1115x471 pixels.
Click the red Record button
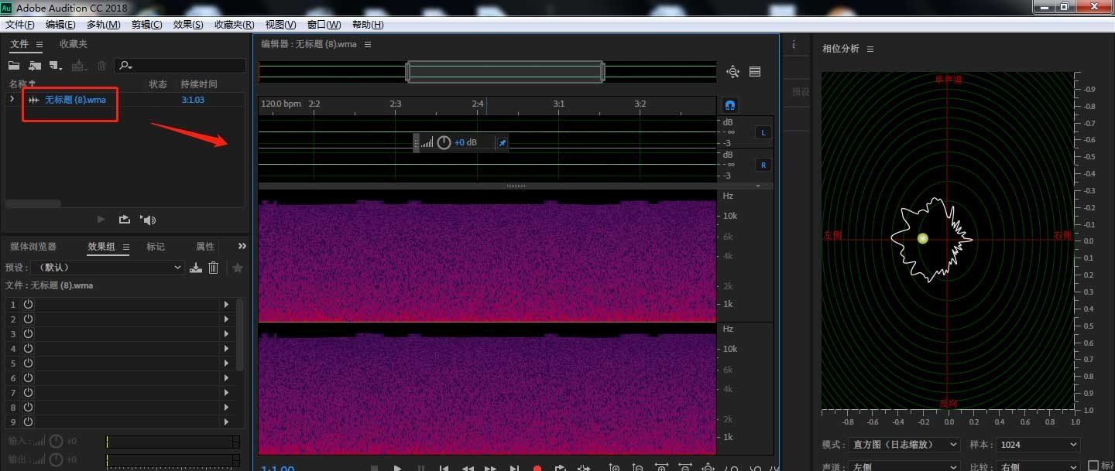tap(537, 468)
